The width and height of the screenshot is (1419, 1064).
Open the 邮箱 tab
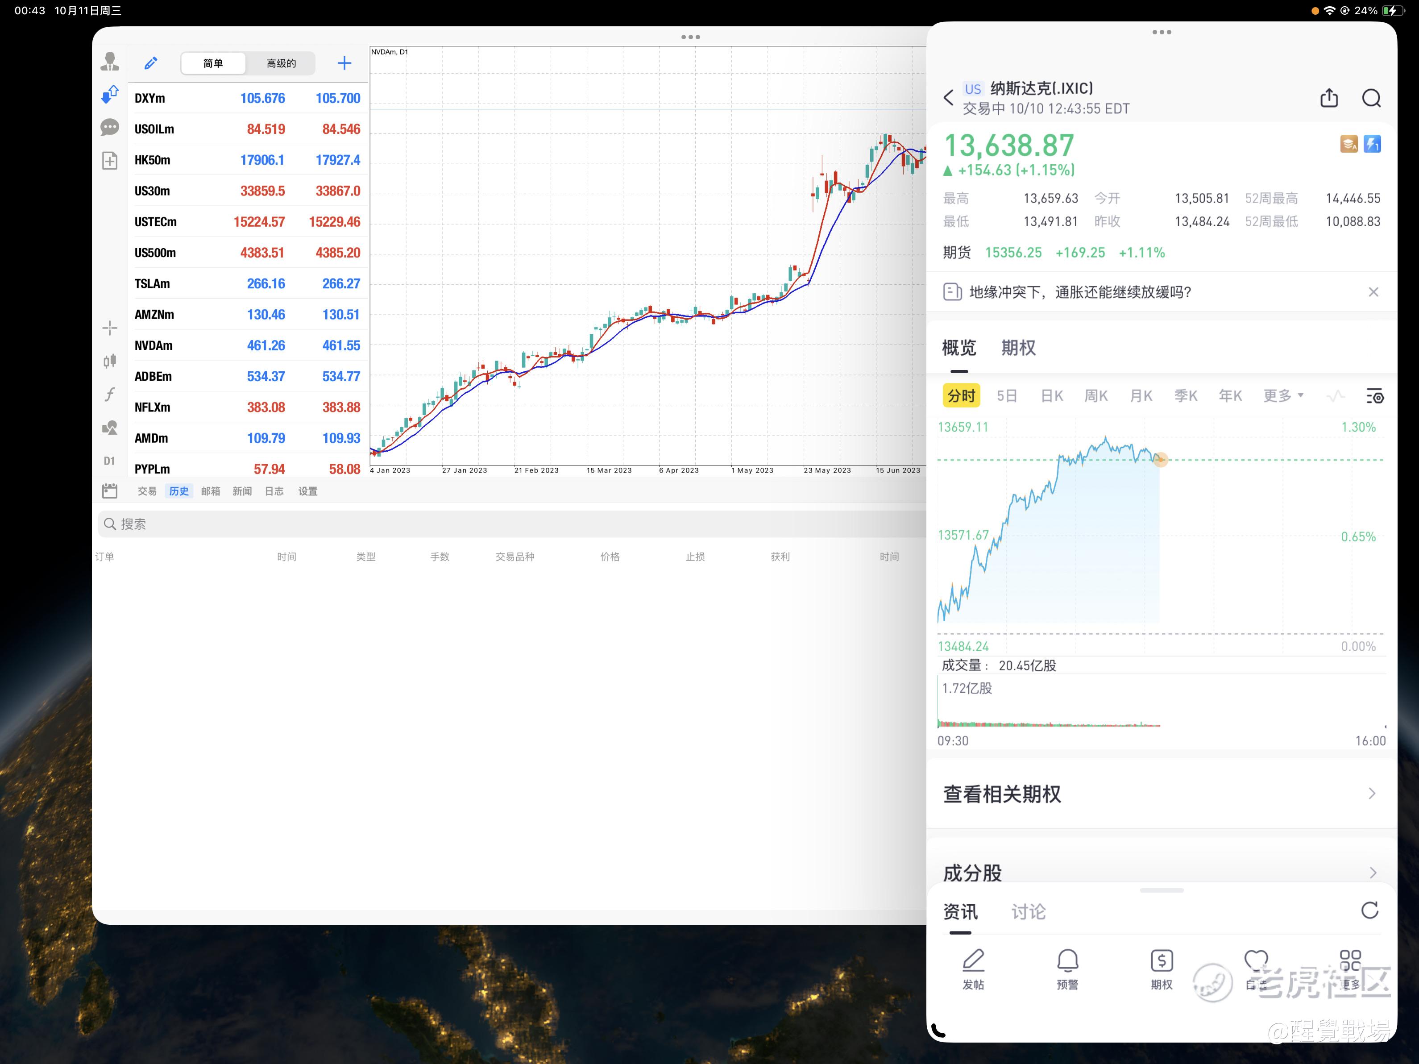pyautogui.click(x=211, y=491)
